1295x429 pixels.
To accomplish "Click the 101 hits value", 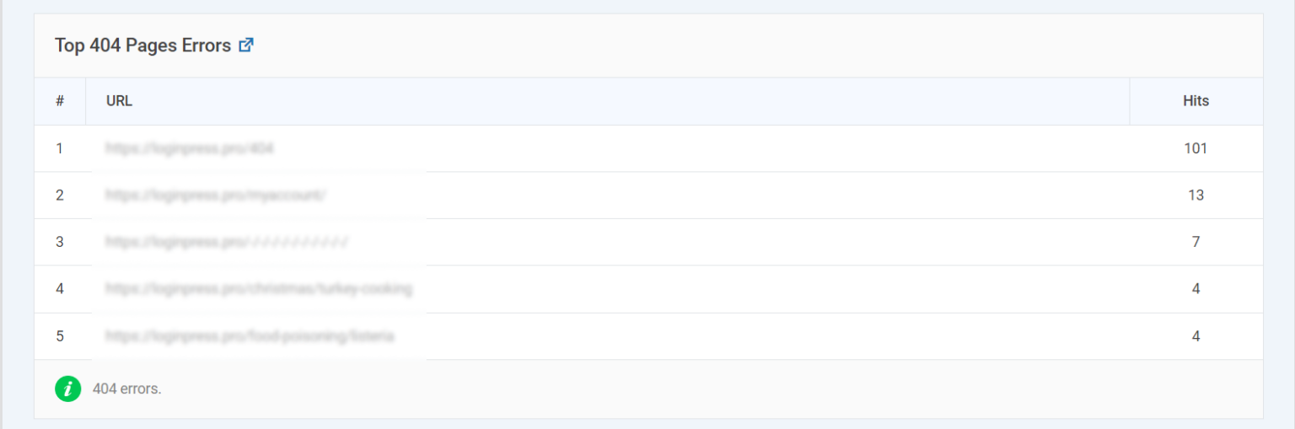I will pyautogui.click(x=1196, y=148).
